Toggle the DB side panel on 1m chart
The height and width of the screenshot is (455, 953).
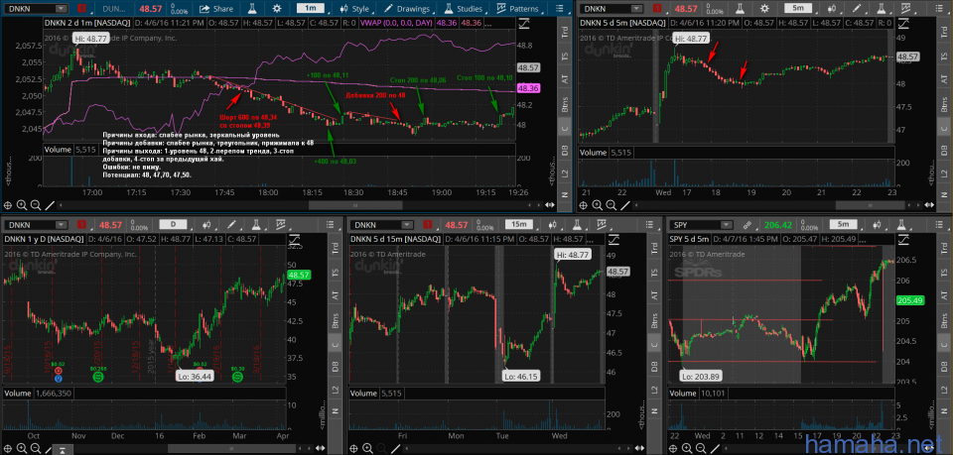click(565, 151)
